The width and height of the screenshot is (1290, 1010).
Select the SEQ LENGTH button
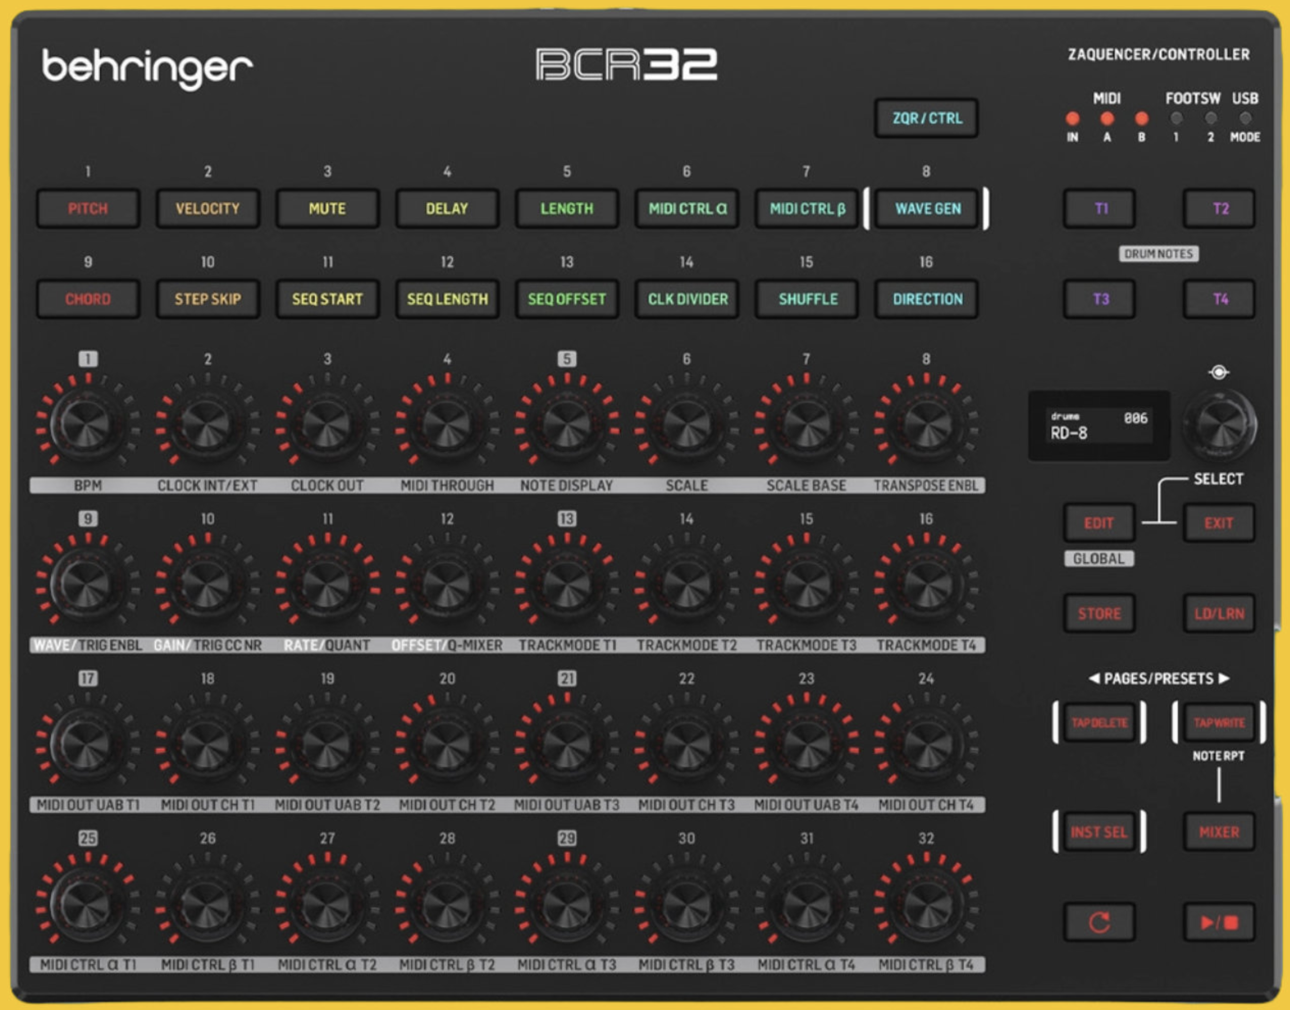coord(447,299)
